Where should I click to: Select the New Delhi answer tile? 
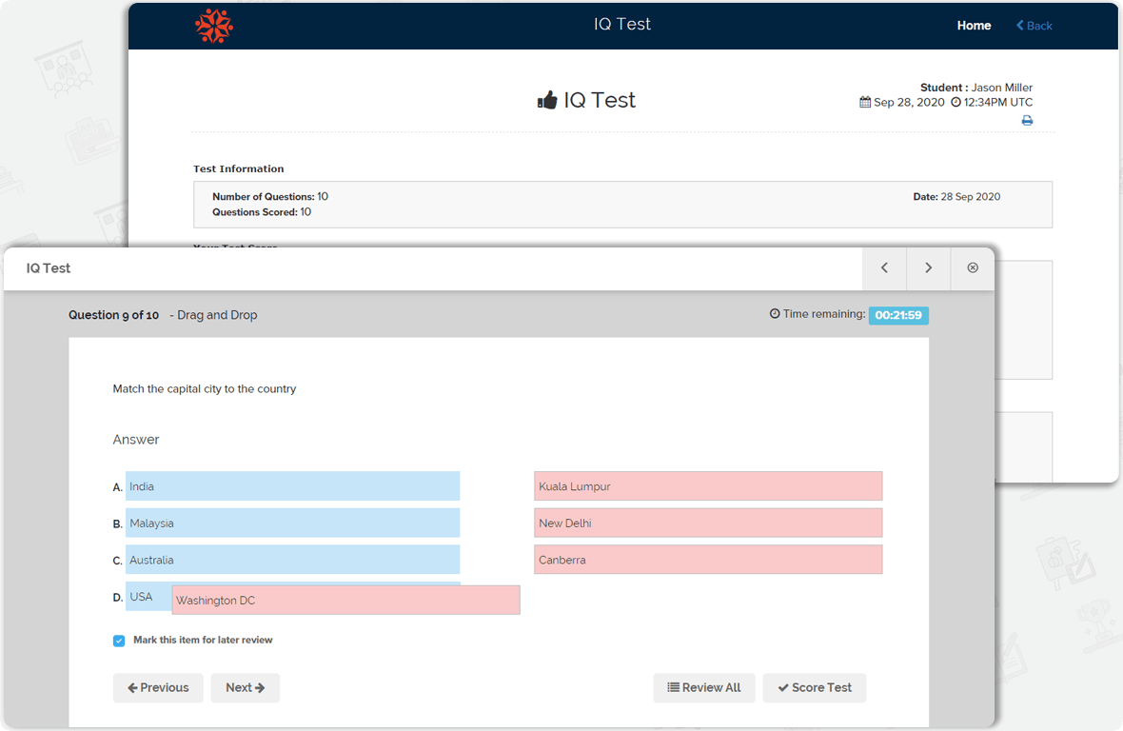point(708,524)
